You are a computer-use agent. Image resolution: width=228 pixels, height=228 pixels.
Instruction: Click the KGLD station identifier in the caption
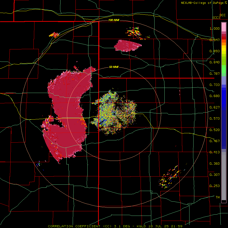[x=142, y=226]
